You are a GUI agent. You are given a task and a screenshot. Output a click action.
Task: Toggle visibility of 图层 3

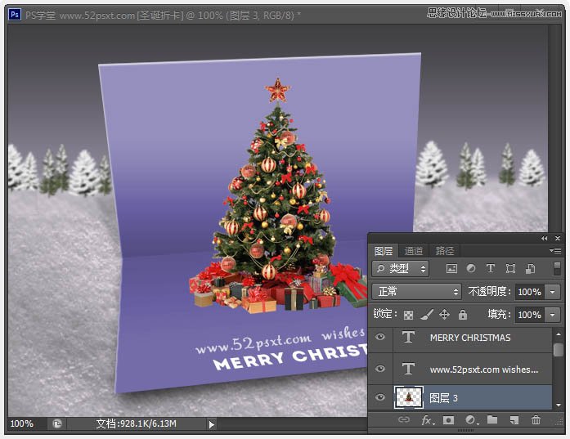click(379, 398)
